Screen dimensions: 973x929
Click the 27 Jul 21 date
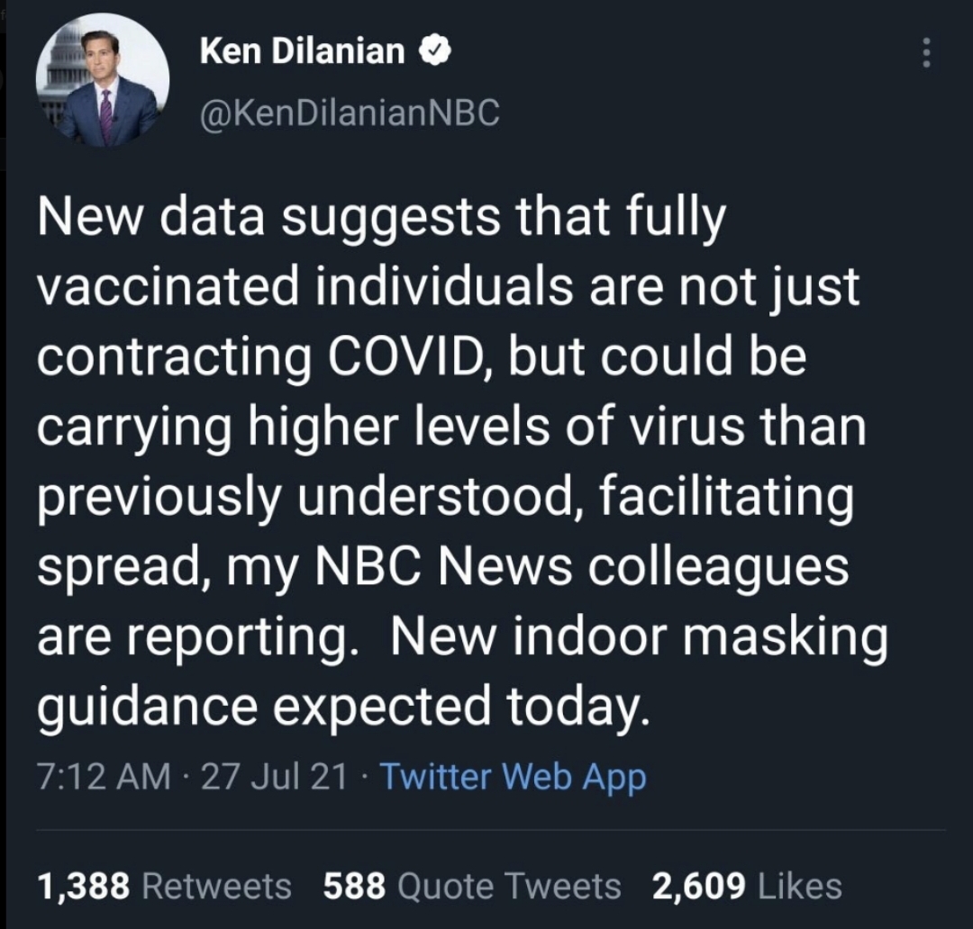(x=274, y=776)
